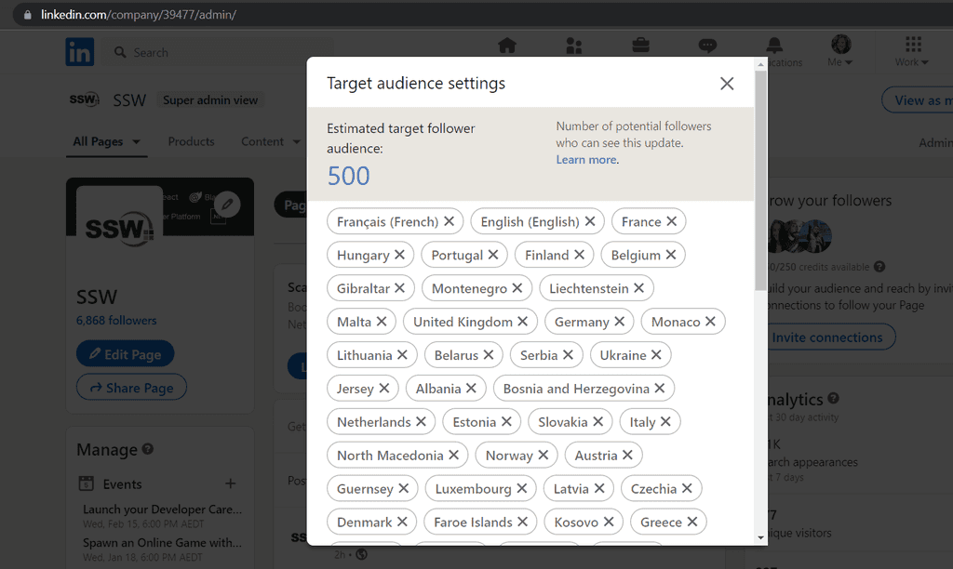The image size is (953, 569).
Task: Click the Edit Page button
Action: pos(125,353)
